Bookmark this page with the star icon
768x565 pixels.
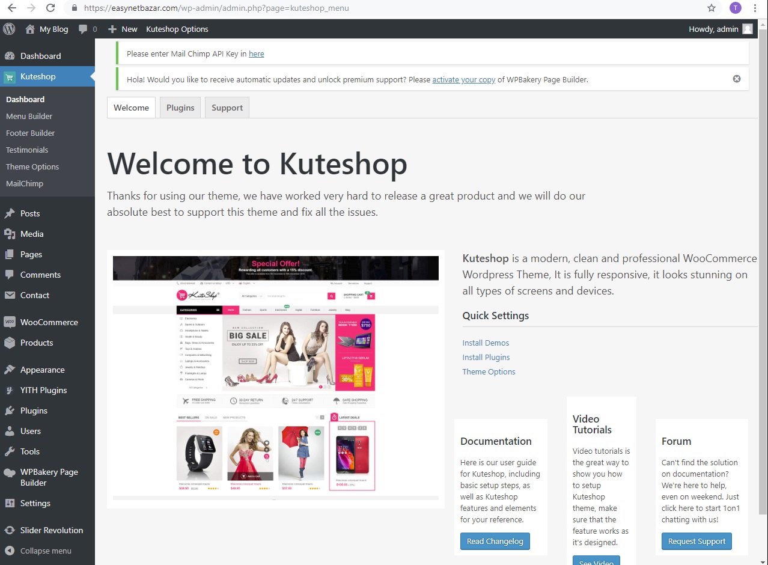pos(712,8)
